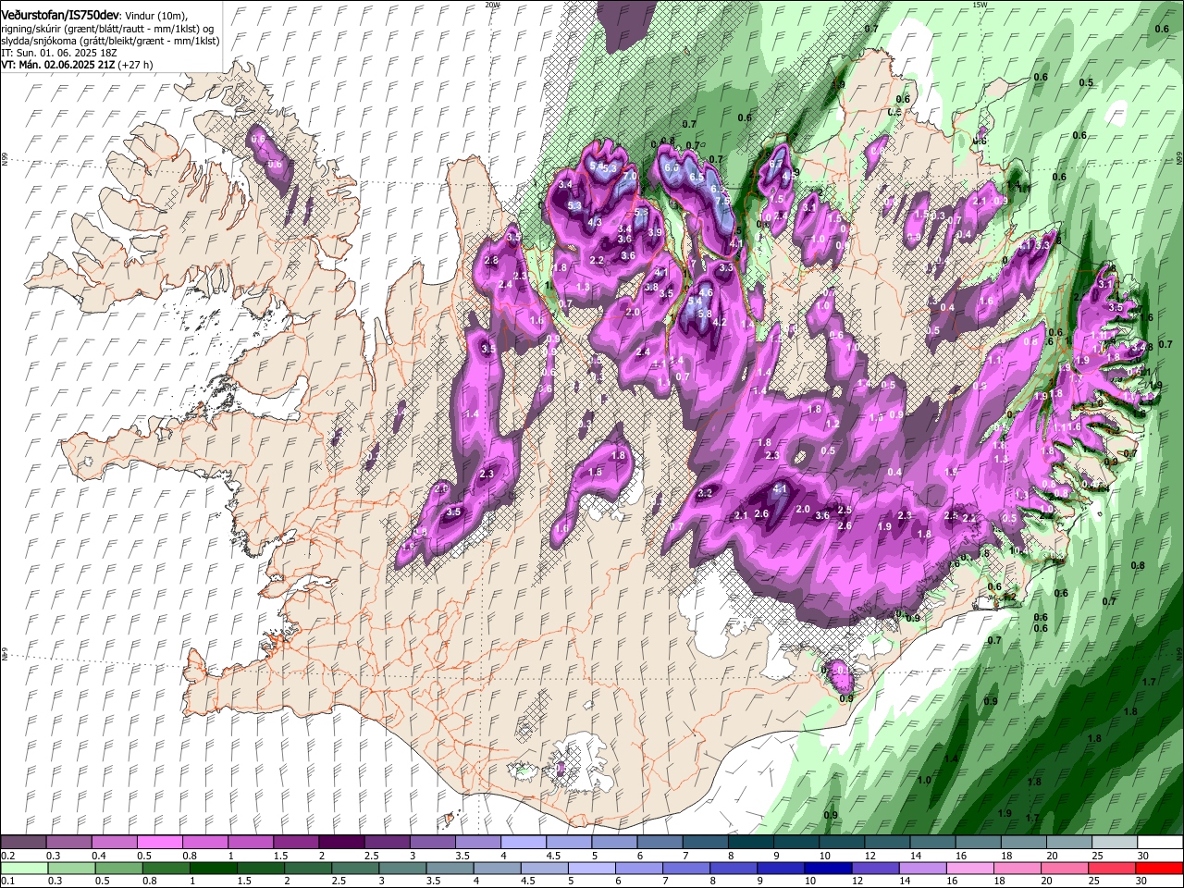Select the lavender 14 rain scale swatch
Image resolution: width=1184 pixels, height=888 pixels.
click(x=922, y=869)
